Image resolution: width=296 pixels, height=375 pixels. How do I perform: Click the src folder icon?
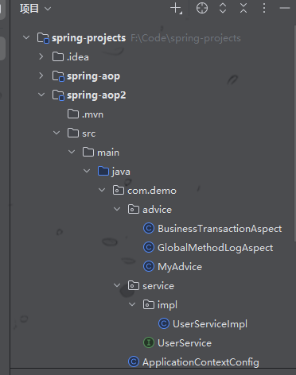(73, 133)
